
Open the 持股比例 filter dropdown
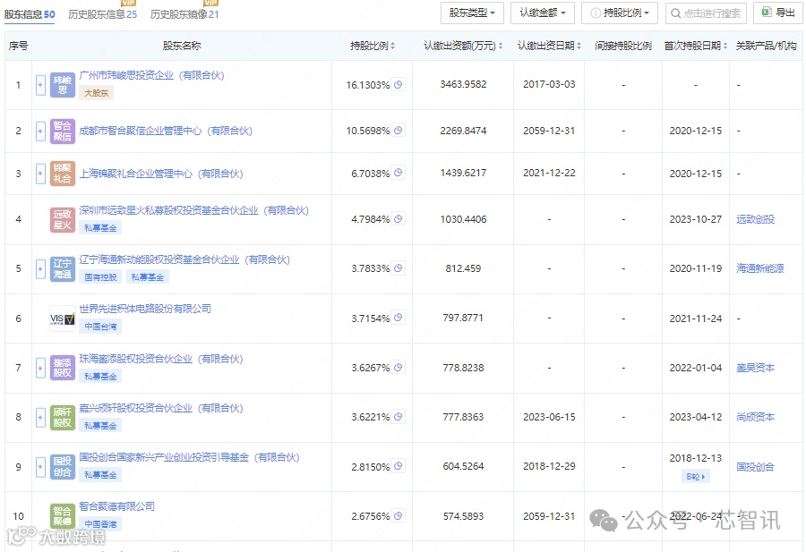[620, 13]
